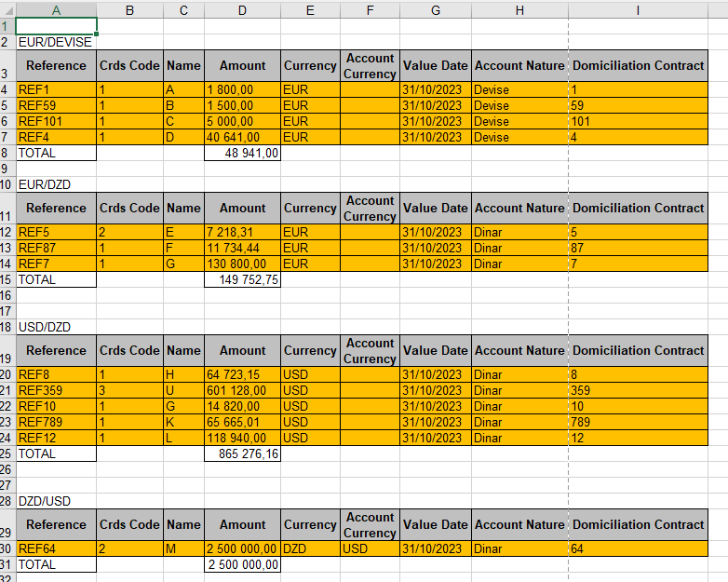
Task: Select cell REF5
Action: point(56,232)
